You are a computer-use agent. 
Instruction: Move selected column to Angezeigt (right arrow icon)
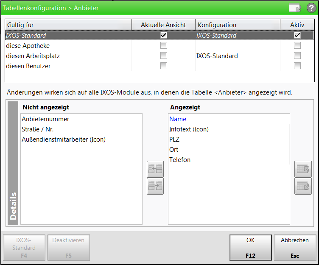pyautogui.click(x=155, y=186)
